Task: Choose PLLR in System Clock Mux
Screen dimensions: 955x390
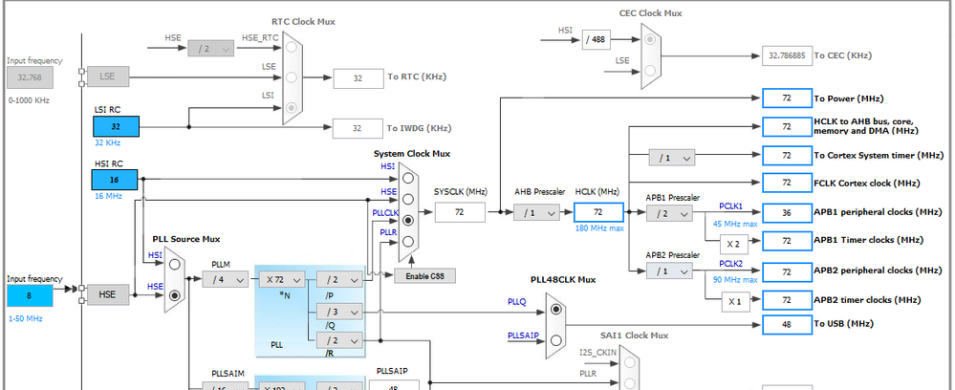Action: point(407,241)
